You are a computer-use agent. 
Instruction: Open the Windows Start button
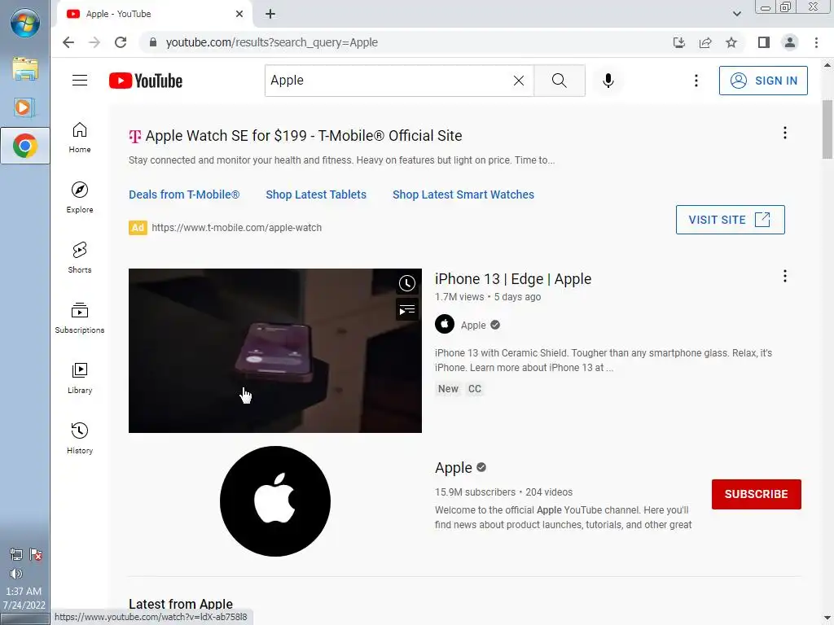point(25,24)
